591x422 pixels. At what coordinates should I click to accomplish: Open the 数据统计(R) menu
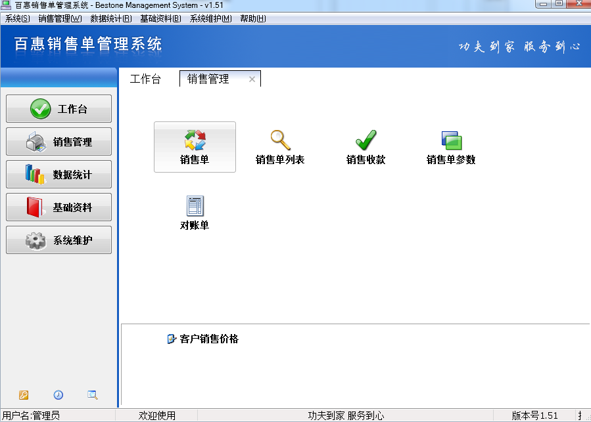tap(111, 18)
